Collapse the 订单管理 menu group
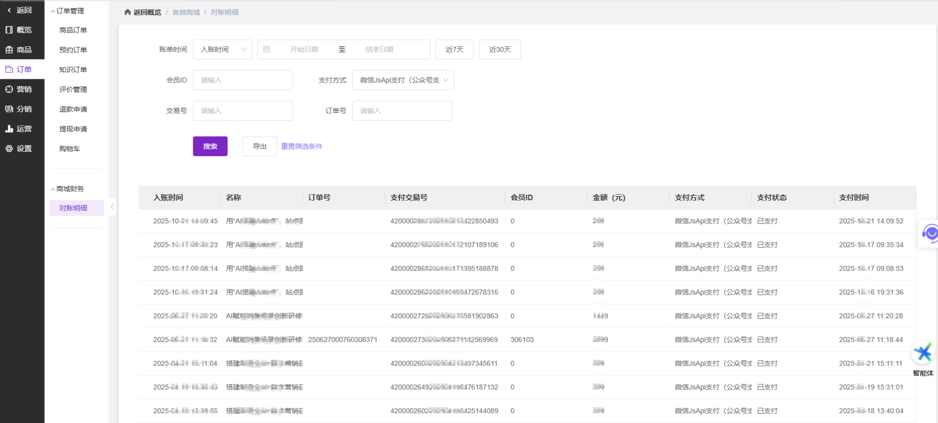The height and width of the screenshot is (423, 938). coord(68,11)
